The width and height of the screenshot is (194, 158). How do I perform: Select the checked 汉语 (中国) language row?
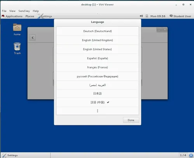[x=97, y=102]
